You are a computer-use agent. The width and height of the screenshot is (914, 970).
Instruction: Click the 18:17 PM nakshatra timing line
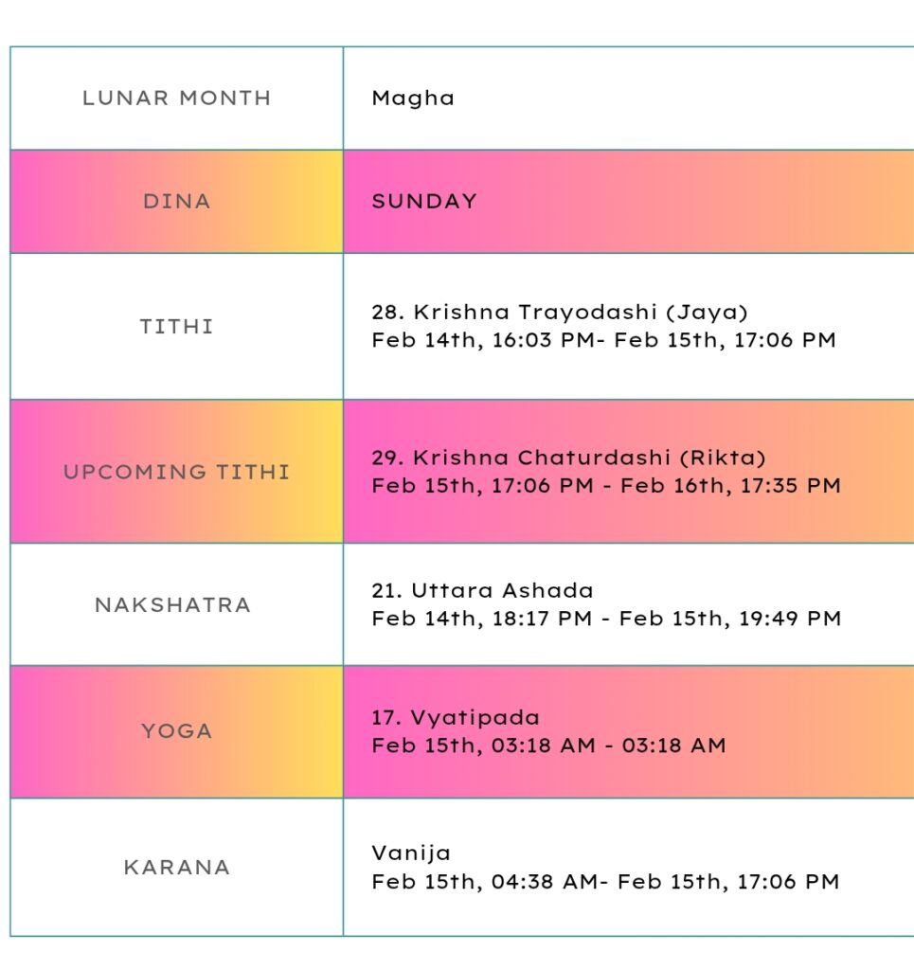606,619
